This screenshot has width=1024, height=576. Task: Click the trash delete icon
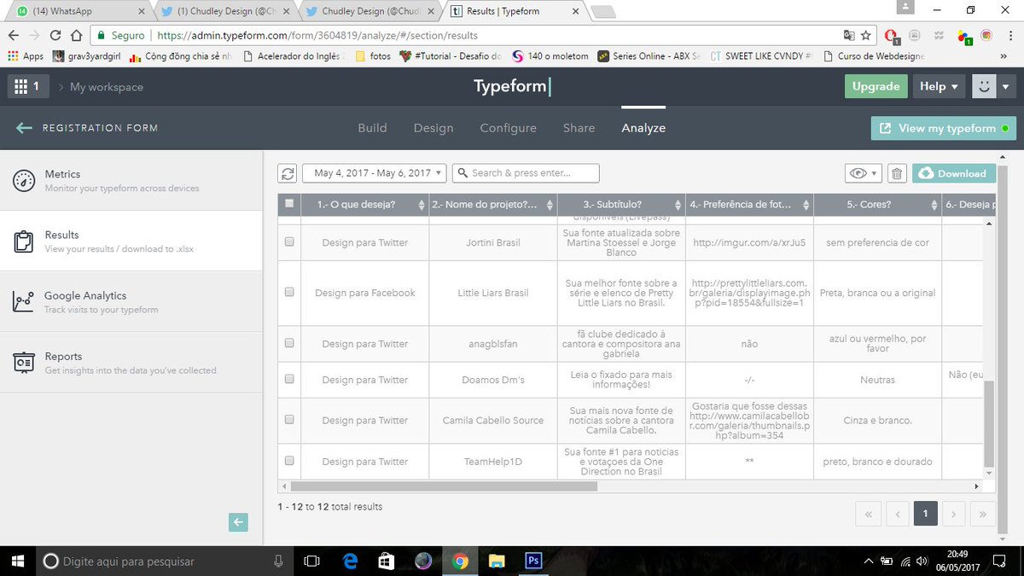click(x=897, y=173)
